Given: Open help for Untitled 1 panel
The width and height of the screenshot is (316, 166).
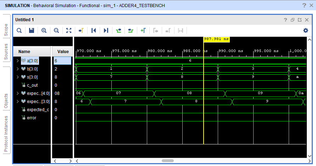Looking at the screenshot, I should point(285,20).
